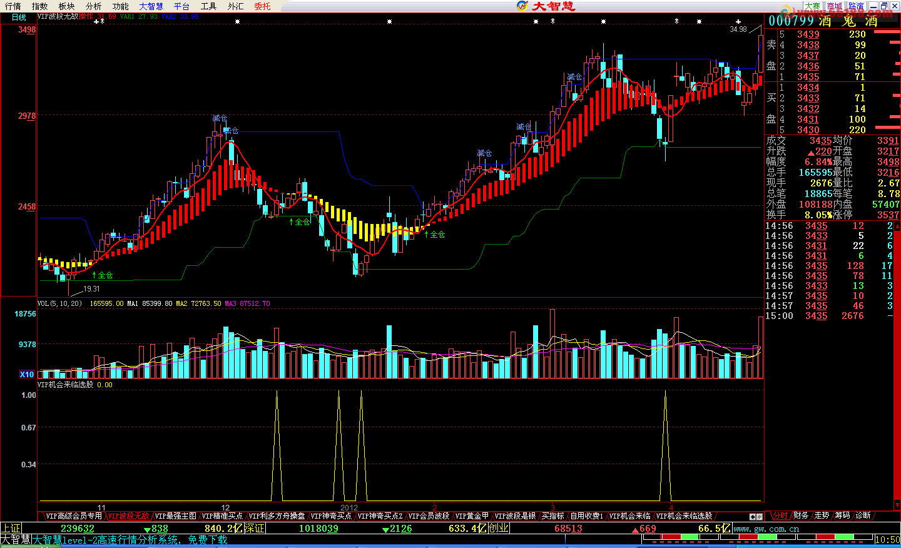
Task: Click the stock title 000799 酒鬼酒
Action: (823, 21)
